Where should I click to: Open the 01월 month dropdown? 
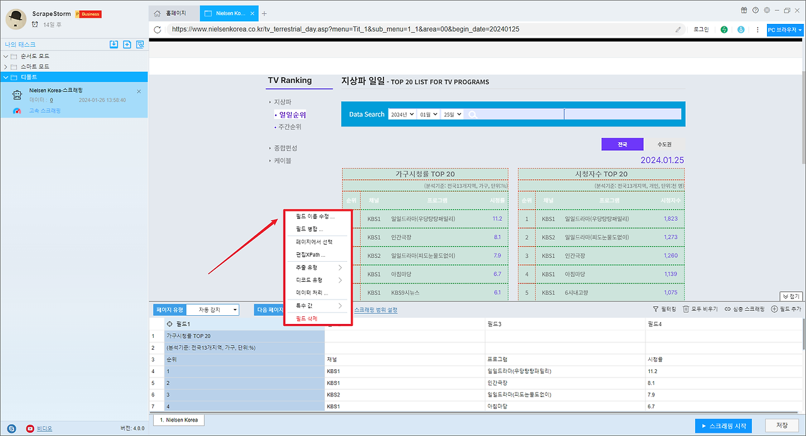point(428,115)
